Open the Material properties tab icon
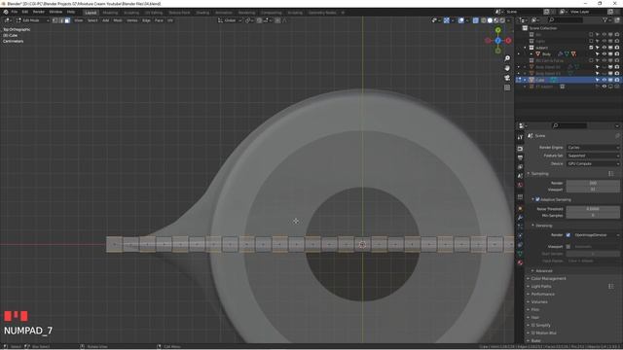 tap(520, 262)
